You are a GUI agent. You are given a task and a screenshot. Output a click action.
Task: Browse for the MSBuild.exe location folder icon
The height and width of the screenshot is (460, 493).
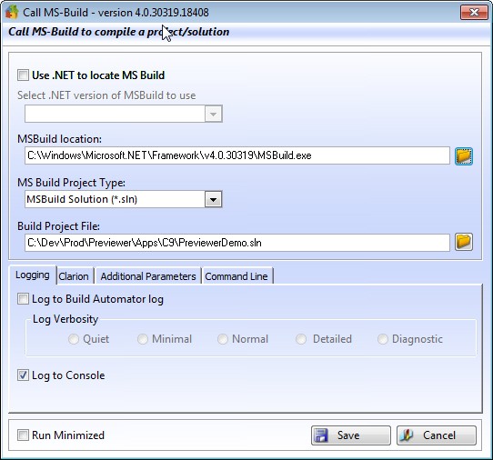(x=464, y=155)
